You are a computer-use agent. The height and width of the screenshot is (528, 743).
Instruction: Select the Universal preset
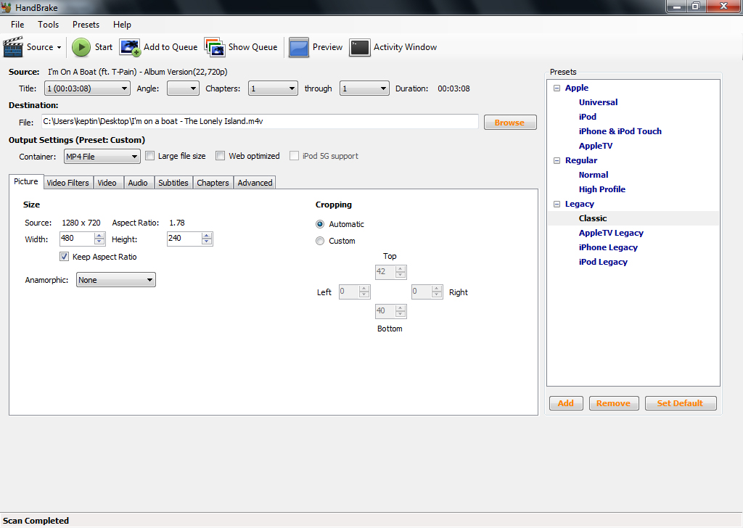[598, 102]
